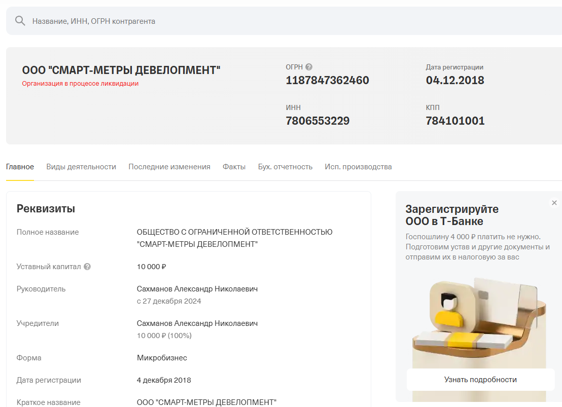562x407 pixels.
Task: Show the Исп. производства tab
Action: 358,167
